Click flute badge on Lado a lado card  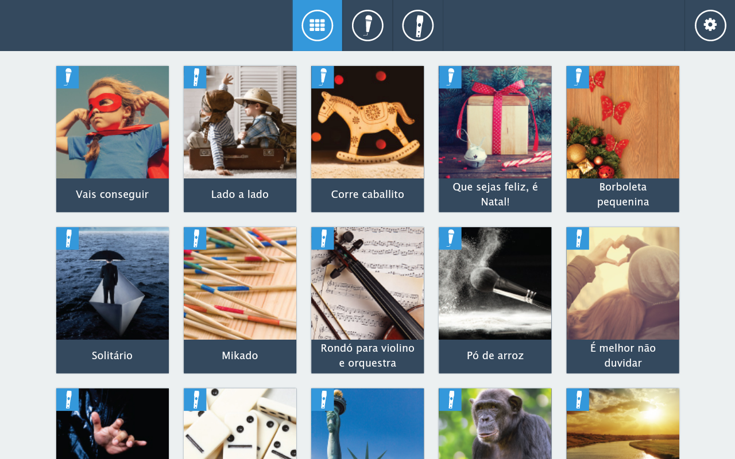(x=195, y=77)
